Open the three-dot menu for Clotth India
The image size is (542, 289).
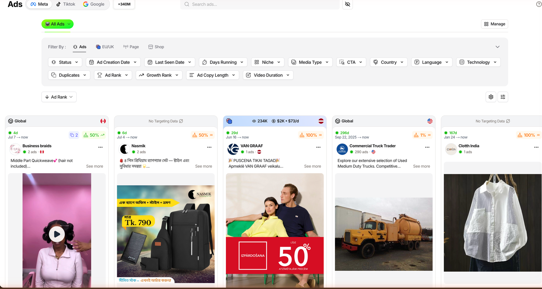pos(536,147)
